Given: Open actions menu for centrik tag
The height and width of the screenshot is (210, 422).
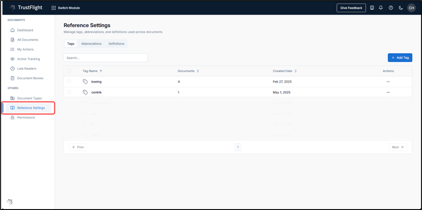Looking at the screenshot, I should pyautogui.click(x=388, y=92).
